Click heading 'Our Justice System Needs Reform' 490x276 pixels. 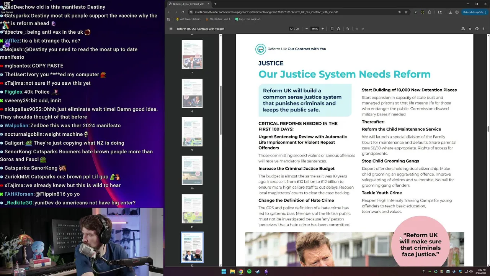coord(345,74)
